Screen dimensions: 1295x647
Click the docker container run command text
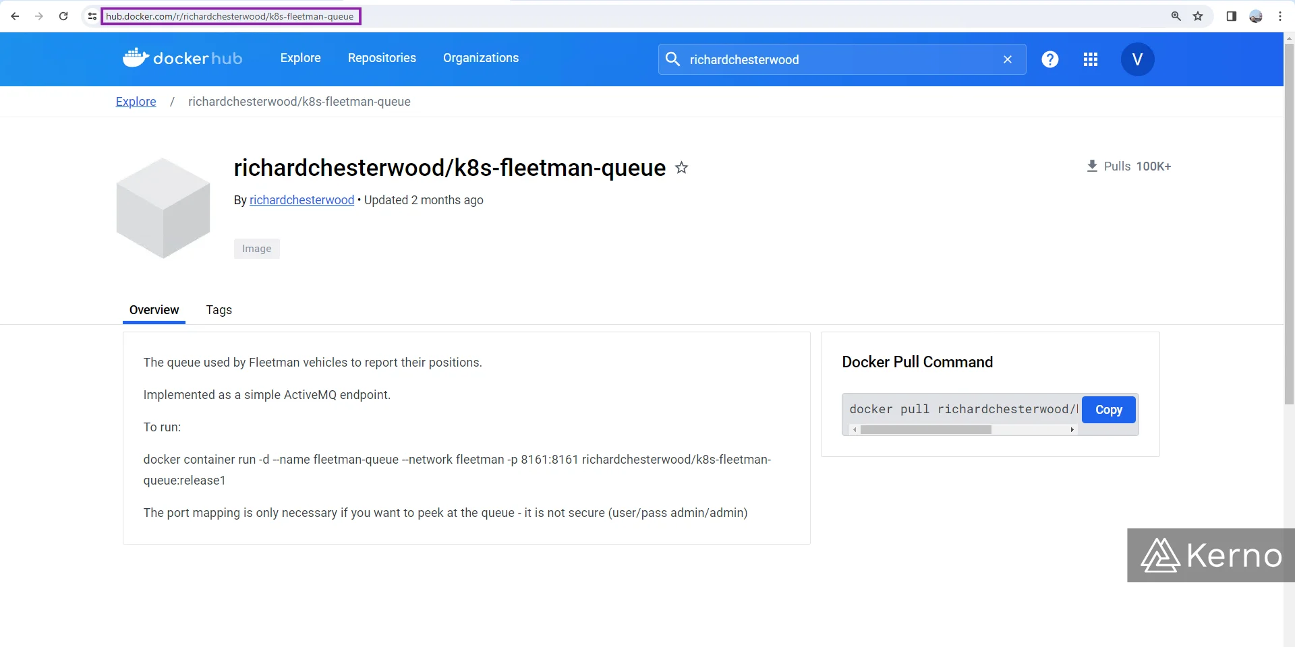tap(457, 470)
